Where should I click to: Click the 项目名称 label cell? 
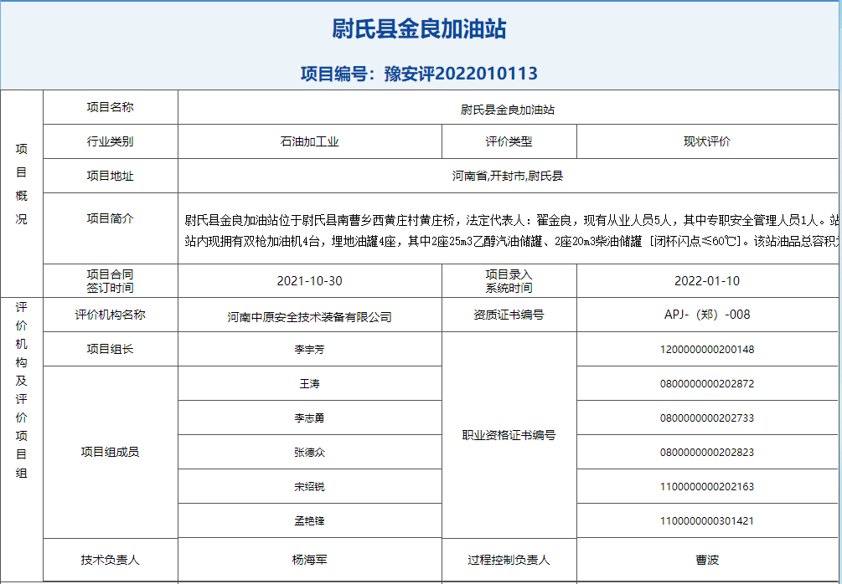coord(110,107)
